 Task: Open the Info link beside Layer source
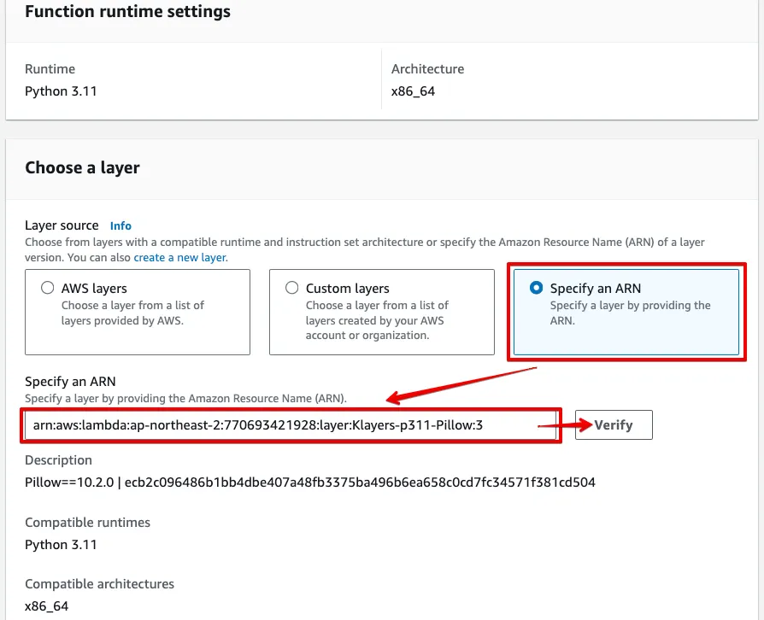120,226
